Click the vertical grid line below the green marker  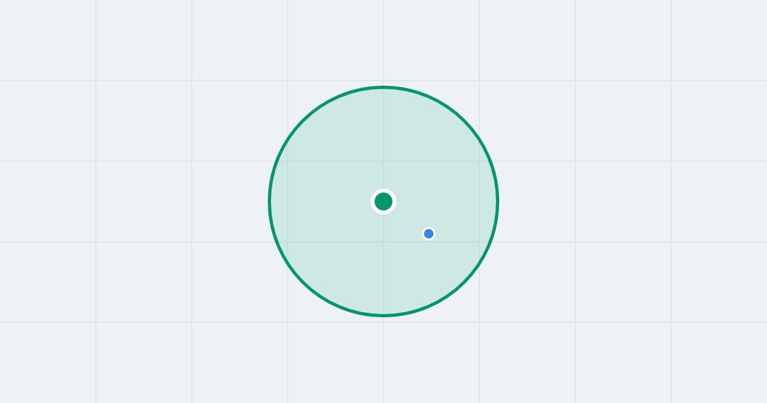pyautogui.click(x=383, y=264)
